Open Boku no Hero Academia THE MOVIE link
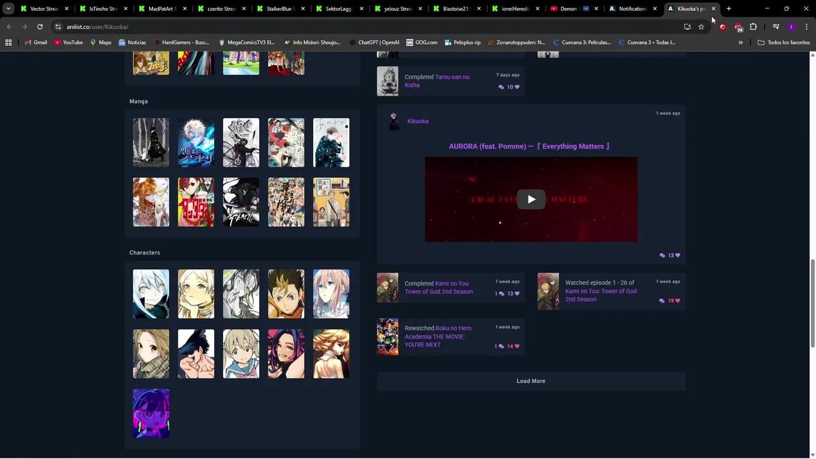The image size is (816, 459). 438,337
